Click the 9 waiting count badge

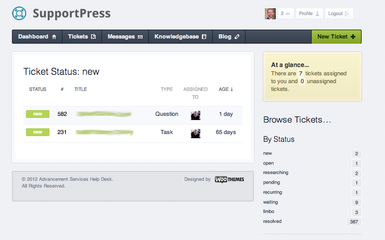click(x=356, y=203)
